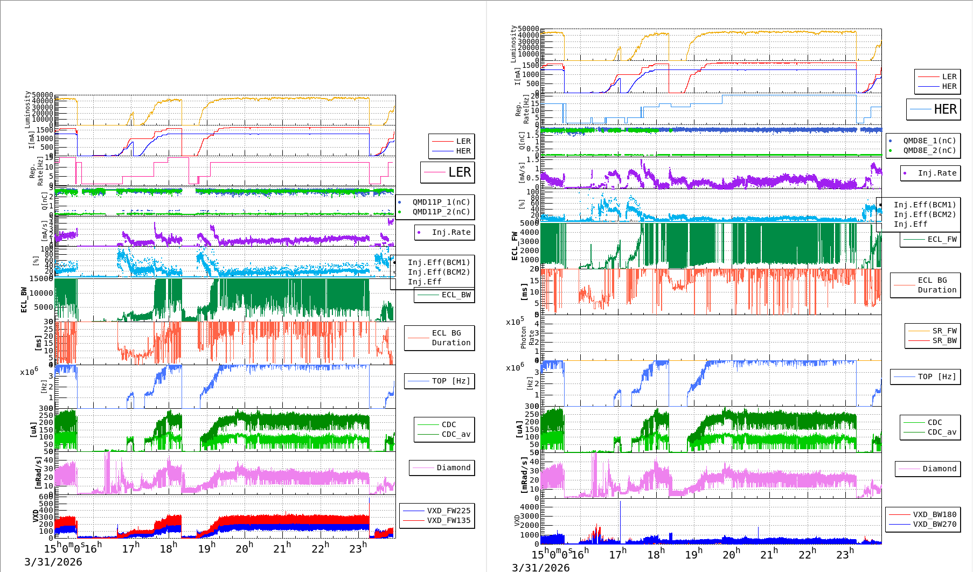Select Inj.Eff(BCM1) legend entry in left panel

439,262
